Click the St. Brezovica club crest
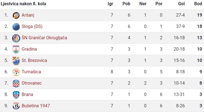 (x=16, y=61)
